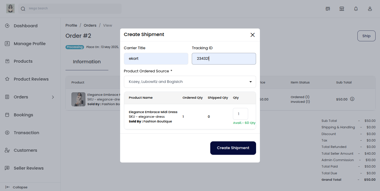
Task: Open the storefront icon in header
Action: coord(328,8)
